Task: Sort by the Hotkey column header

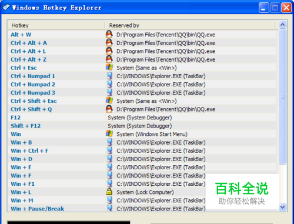Action: click(x=56, y=25)
